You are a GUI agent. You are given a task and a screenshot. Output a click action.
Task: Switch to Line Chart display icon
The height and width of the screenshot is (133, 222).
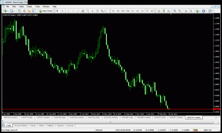[x=169, y=11]
